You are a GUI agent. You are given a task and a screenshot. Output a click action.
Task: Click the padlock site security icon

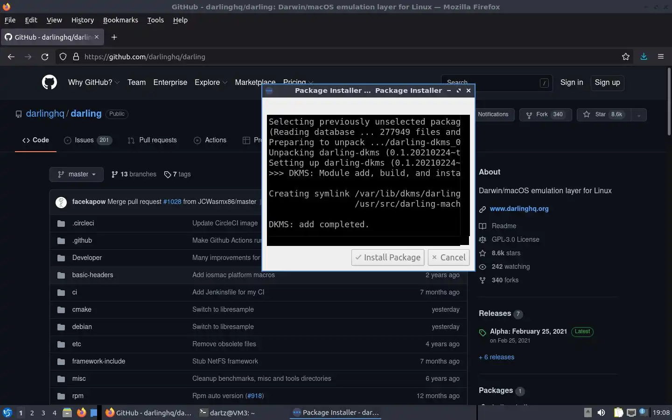pyautogui.click(x=76, y=56)
